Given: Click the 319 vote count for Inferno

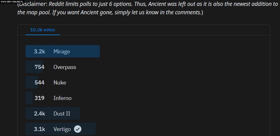Looking at the screenshot, I should click(x=39, y=98).
